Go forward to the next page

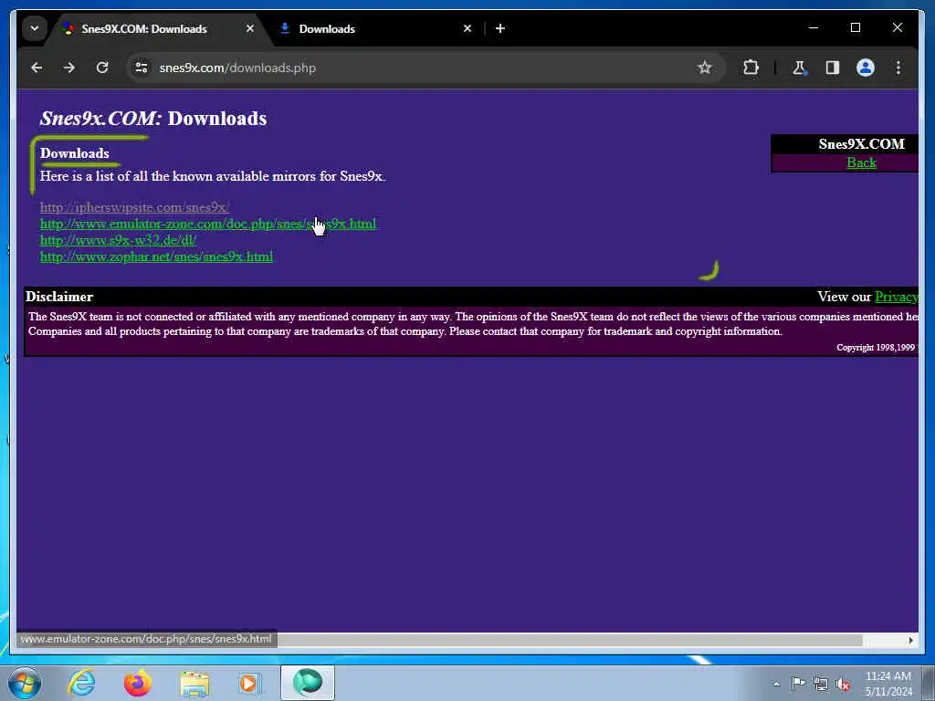pos(69,68)
